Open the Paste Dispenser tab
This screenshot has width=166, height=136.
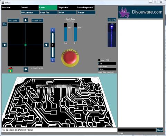click(85, 8)
